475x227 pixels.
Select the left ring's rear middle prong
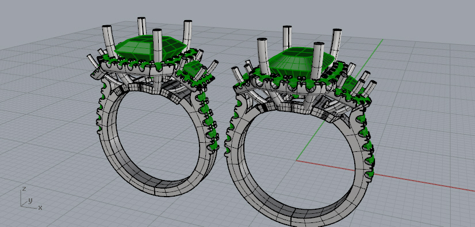(141, 26)
